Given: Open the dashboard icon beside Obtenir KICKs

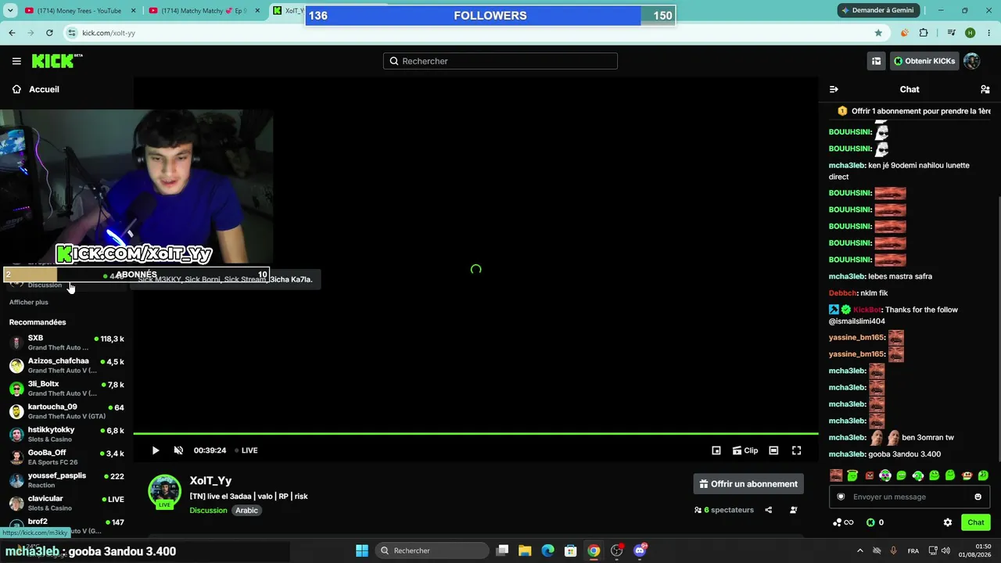Looking at the screenshot, I should click(x=877, y=61).
